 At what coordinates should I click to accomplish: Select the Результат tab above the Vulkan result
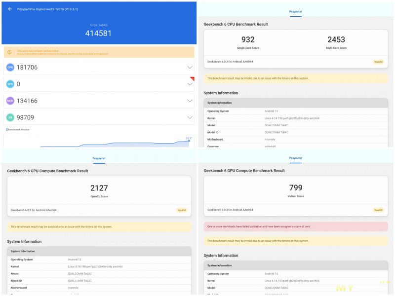(295, 158)
